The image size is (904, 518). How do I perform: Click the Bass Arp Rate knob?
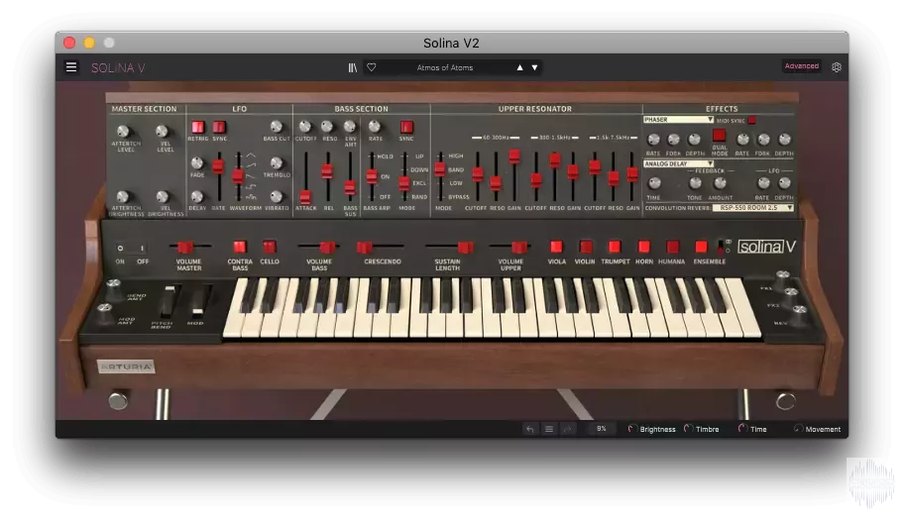(x=375, y=127)
